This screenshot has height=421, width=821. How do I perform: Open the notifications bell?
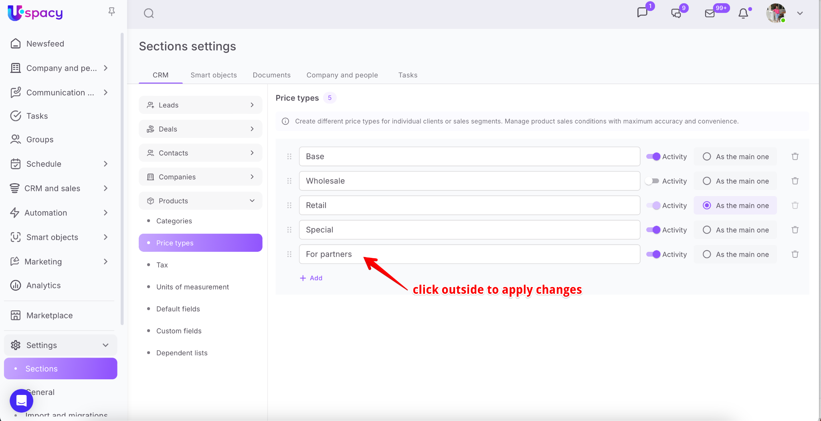(743, 14)
